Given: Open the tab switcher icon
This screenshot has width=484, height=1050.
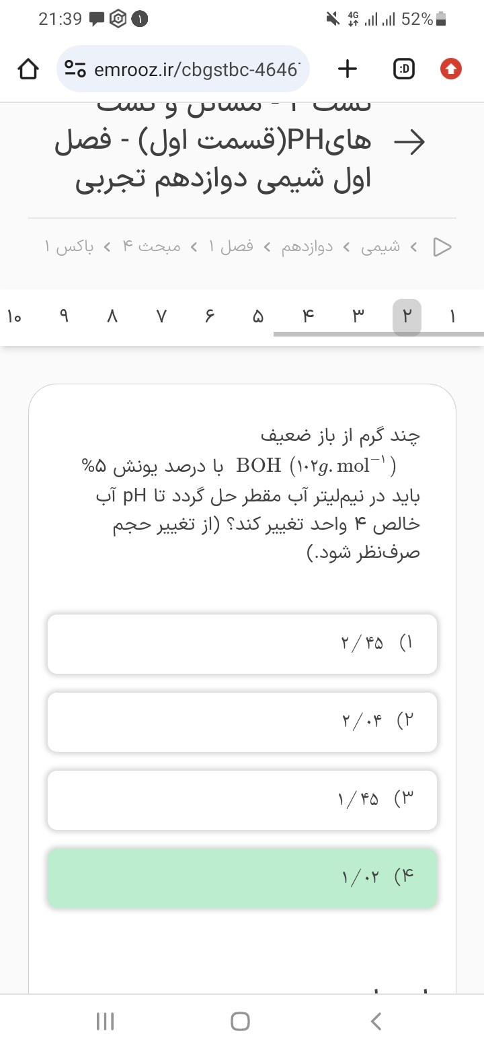Looking at the screenshot, I should point(403,69).
